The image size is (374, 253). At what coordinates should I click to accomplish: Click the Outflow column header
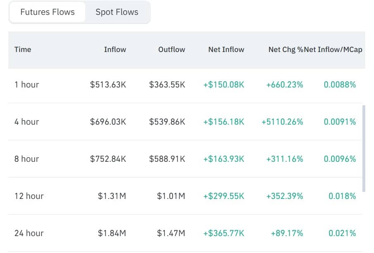(172, 50)
